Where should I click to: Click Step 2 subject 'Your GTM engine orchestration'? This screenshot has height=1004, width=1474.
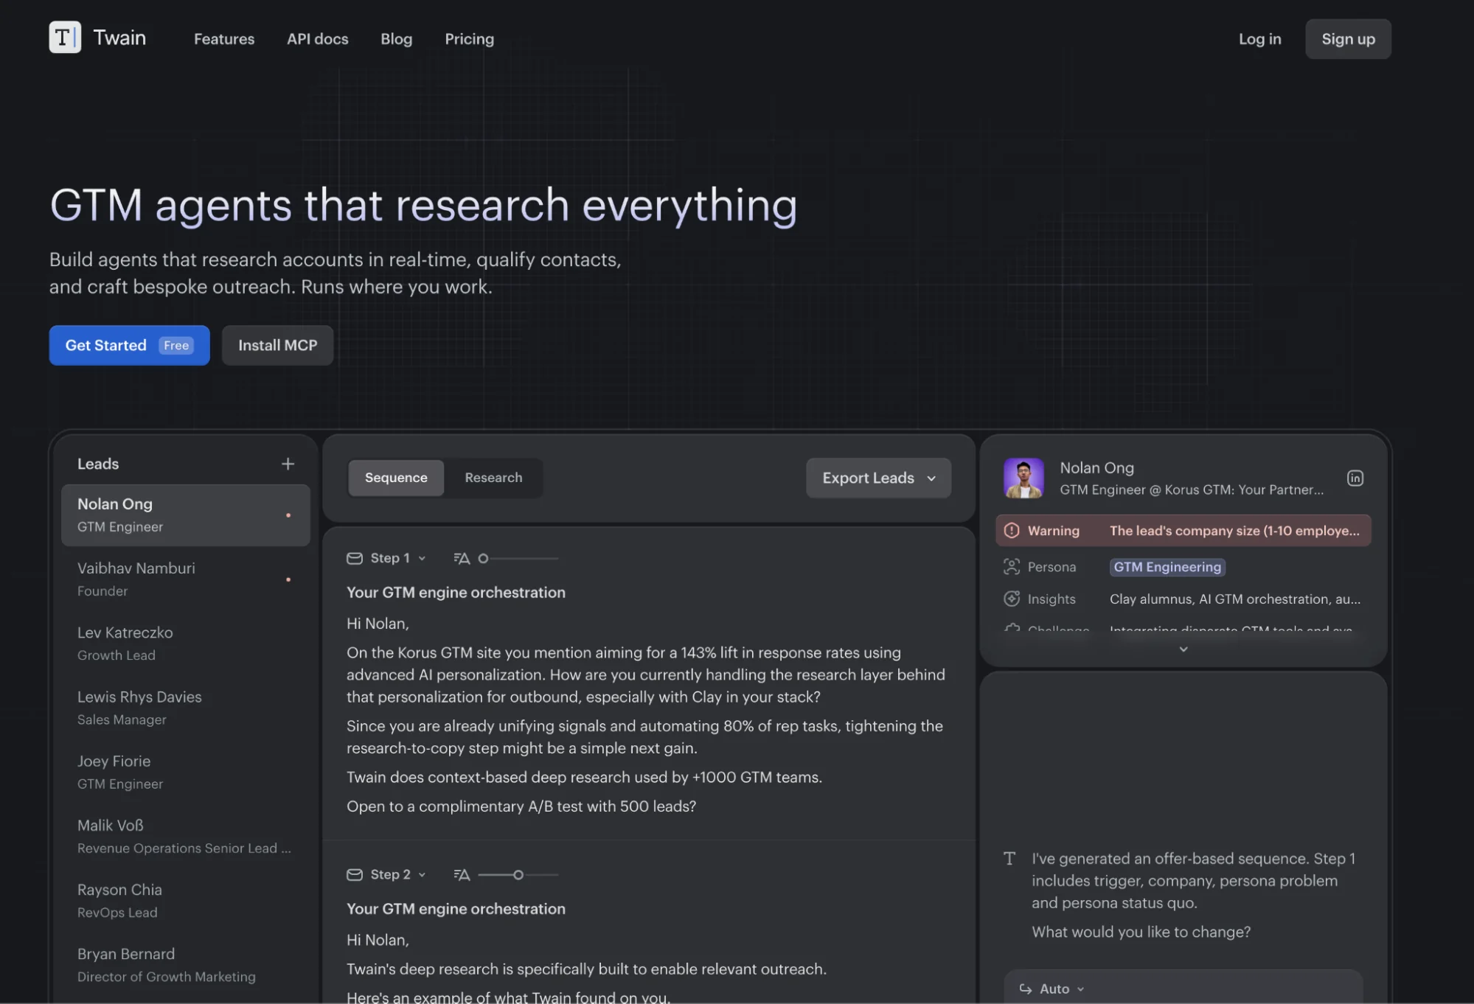point(456,908)
